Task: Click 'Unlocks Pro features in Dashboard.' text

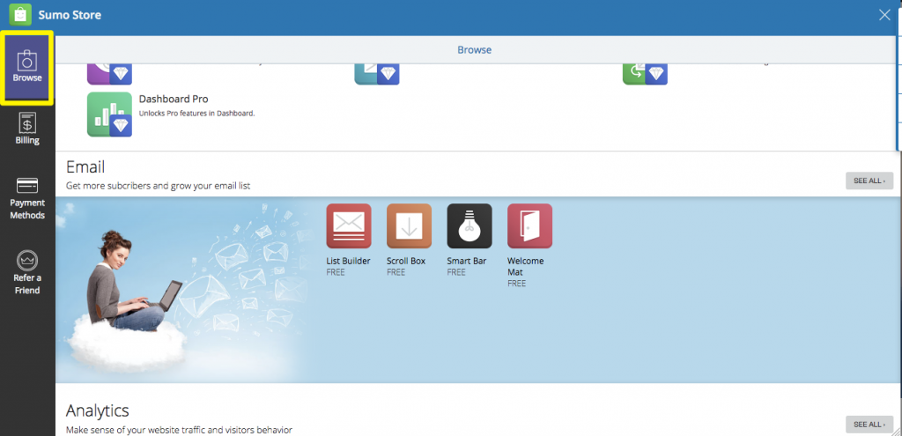Action: coord(196,114)
